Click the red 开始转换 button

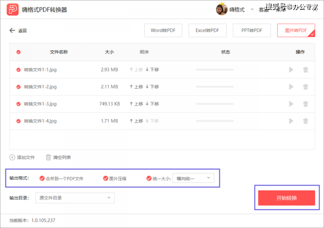(x=286, y=198)
